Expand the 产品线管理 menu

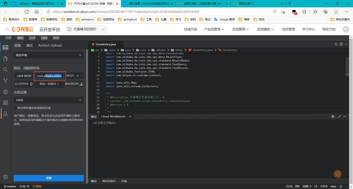click(214, 29)
